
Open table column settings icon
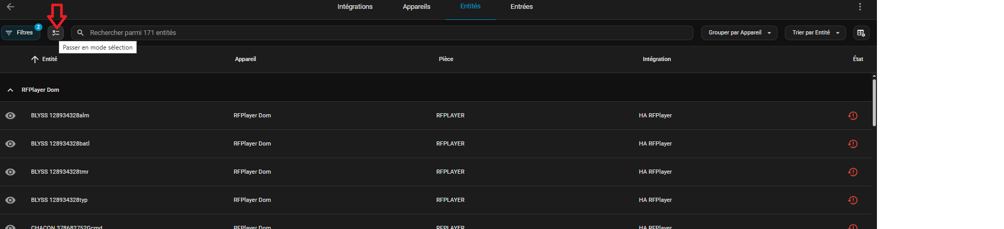[861, 33]
